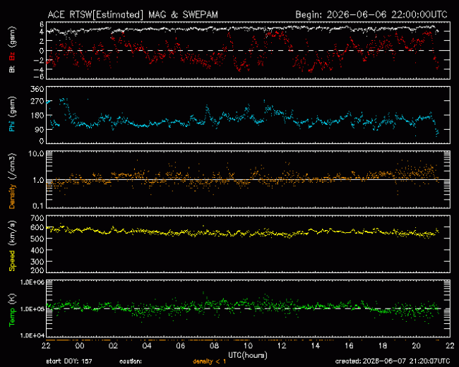Click the '02' hour tick label

(x=113, y=346)
